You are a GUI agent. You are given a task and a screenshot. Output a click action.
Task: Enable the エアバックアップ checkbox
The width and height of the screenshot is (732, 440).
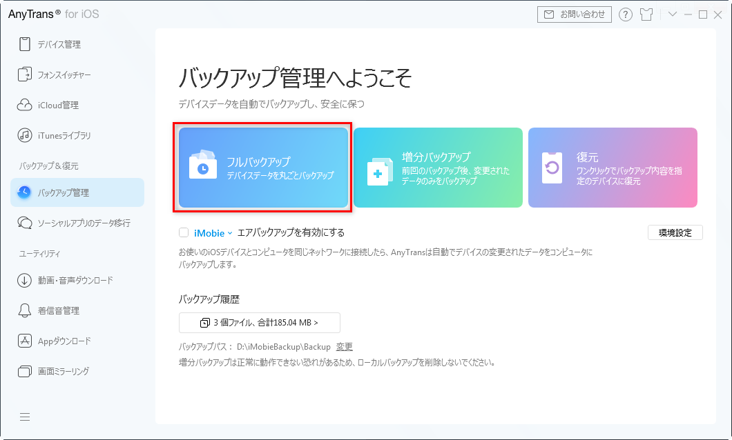pos(184,232)
